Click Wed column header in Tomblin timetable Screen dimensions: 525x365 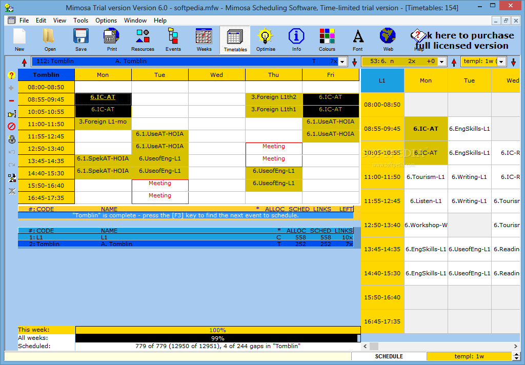217,75
